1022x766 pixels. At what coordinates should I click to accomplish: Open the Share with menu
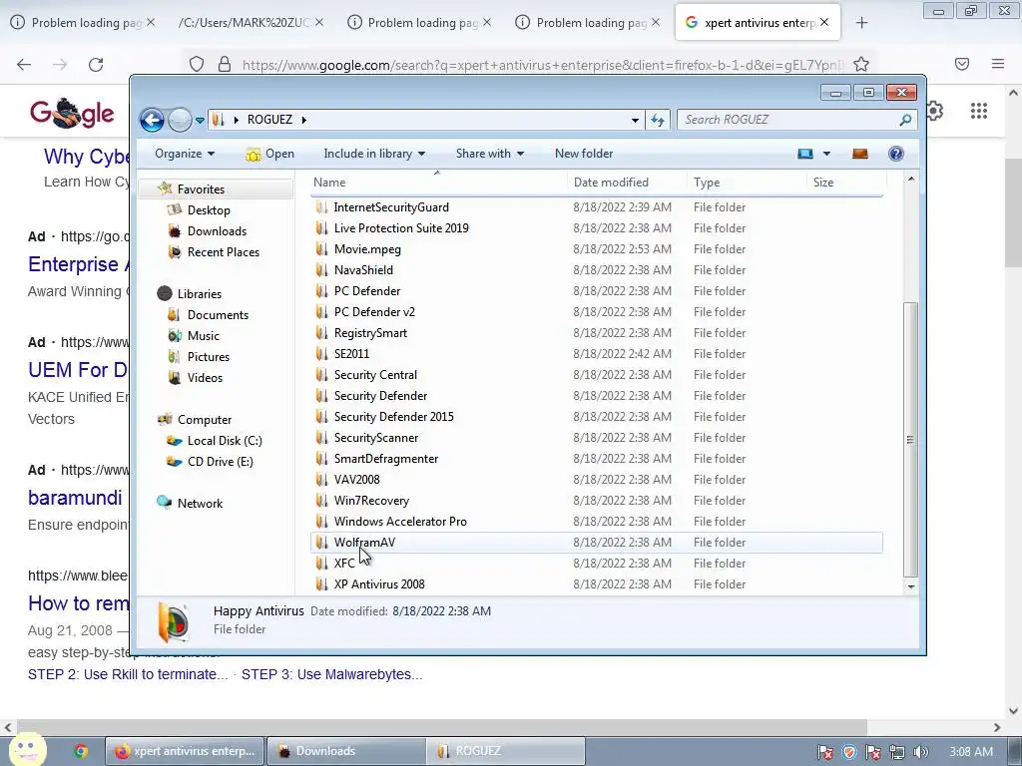tap(489, 154)
